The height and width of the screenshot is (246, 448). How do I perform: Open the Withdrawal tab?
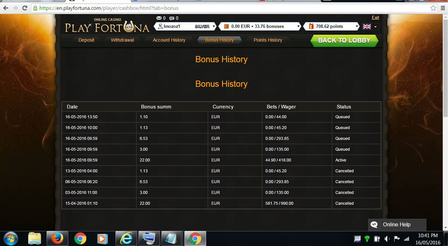tap(122, 40)
